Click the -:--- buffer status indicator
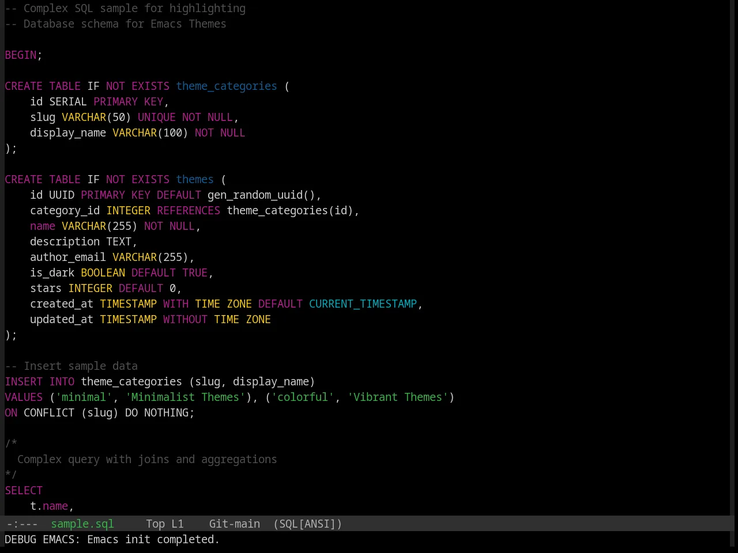The image size is (738, 553). coord(21,524)
